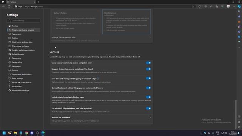Add a new app with sidebar plus icon

point(239,47)
